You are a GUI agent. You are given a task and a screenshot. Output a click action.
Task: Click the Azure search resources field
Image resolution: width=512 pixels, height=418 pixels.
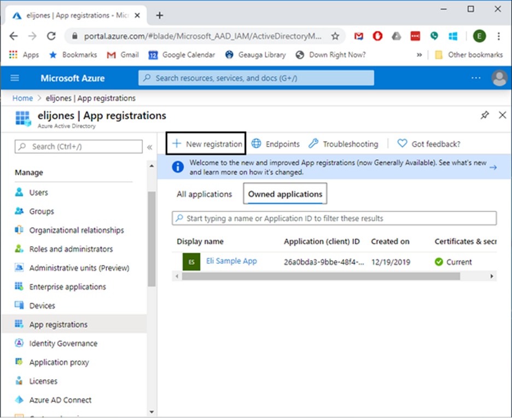point(256,78)
